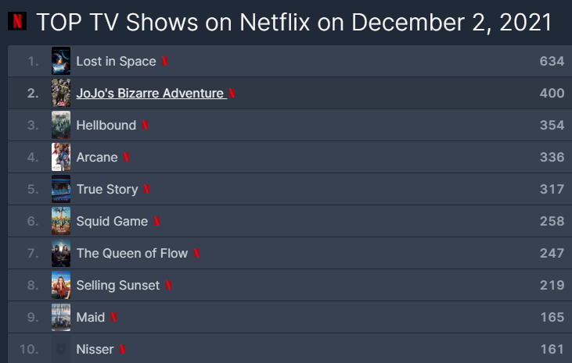Viewport: 572px width, 363px height.
Task: Click the Netflix icon beside Squid Game
Action: [156, 222]
